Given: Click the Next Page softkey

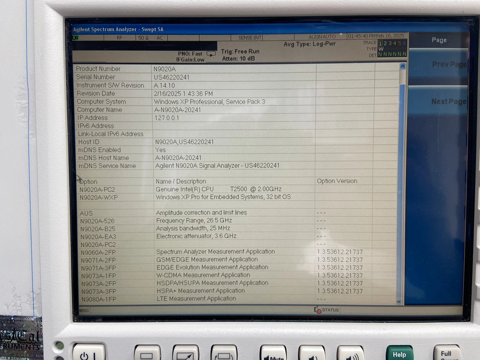Looking at the screenshot, I should [x=438, y=101].
